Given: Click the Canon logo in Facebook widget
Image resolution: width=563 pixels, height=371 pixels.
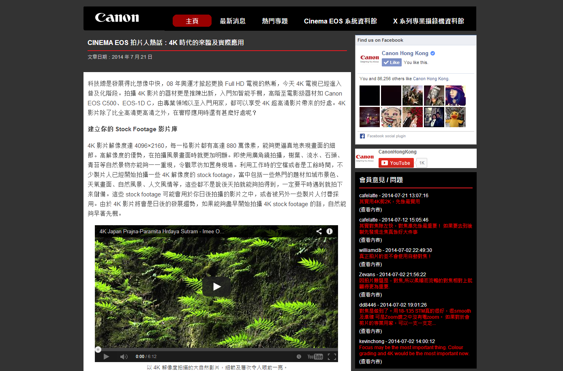Looking at the screenshot, I should point(370,58).
